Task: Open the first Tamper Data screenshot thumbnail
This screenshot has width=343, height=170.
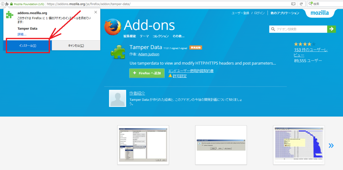Action: click(x=143, y=145)
